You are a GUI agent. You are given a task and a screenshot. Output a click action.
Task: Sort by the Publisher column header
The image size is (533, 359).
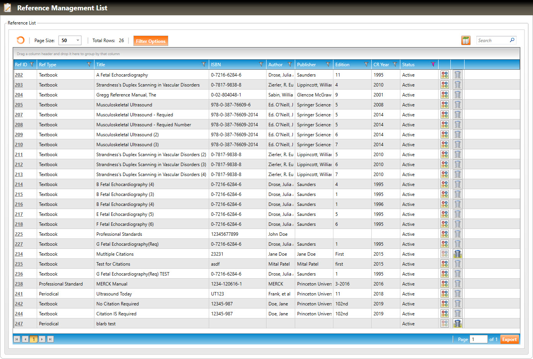tap(307, 65)
